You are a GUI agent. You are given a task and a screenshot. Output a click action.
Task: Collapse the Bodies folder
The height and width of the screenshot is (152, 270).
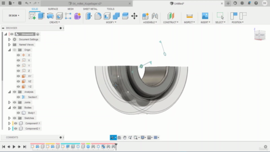tap(9, 108)
